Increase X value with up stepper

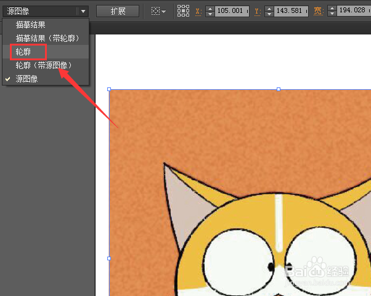(210, 9)
